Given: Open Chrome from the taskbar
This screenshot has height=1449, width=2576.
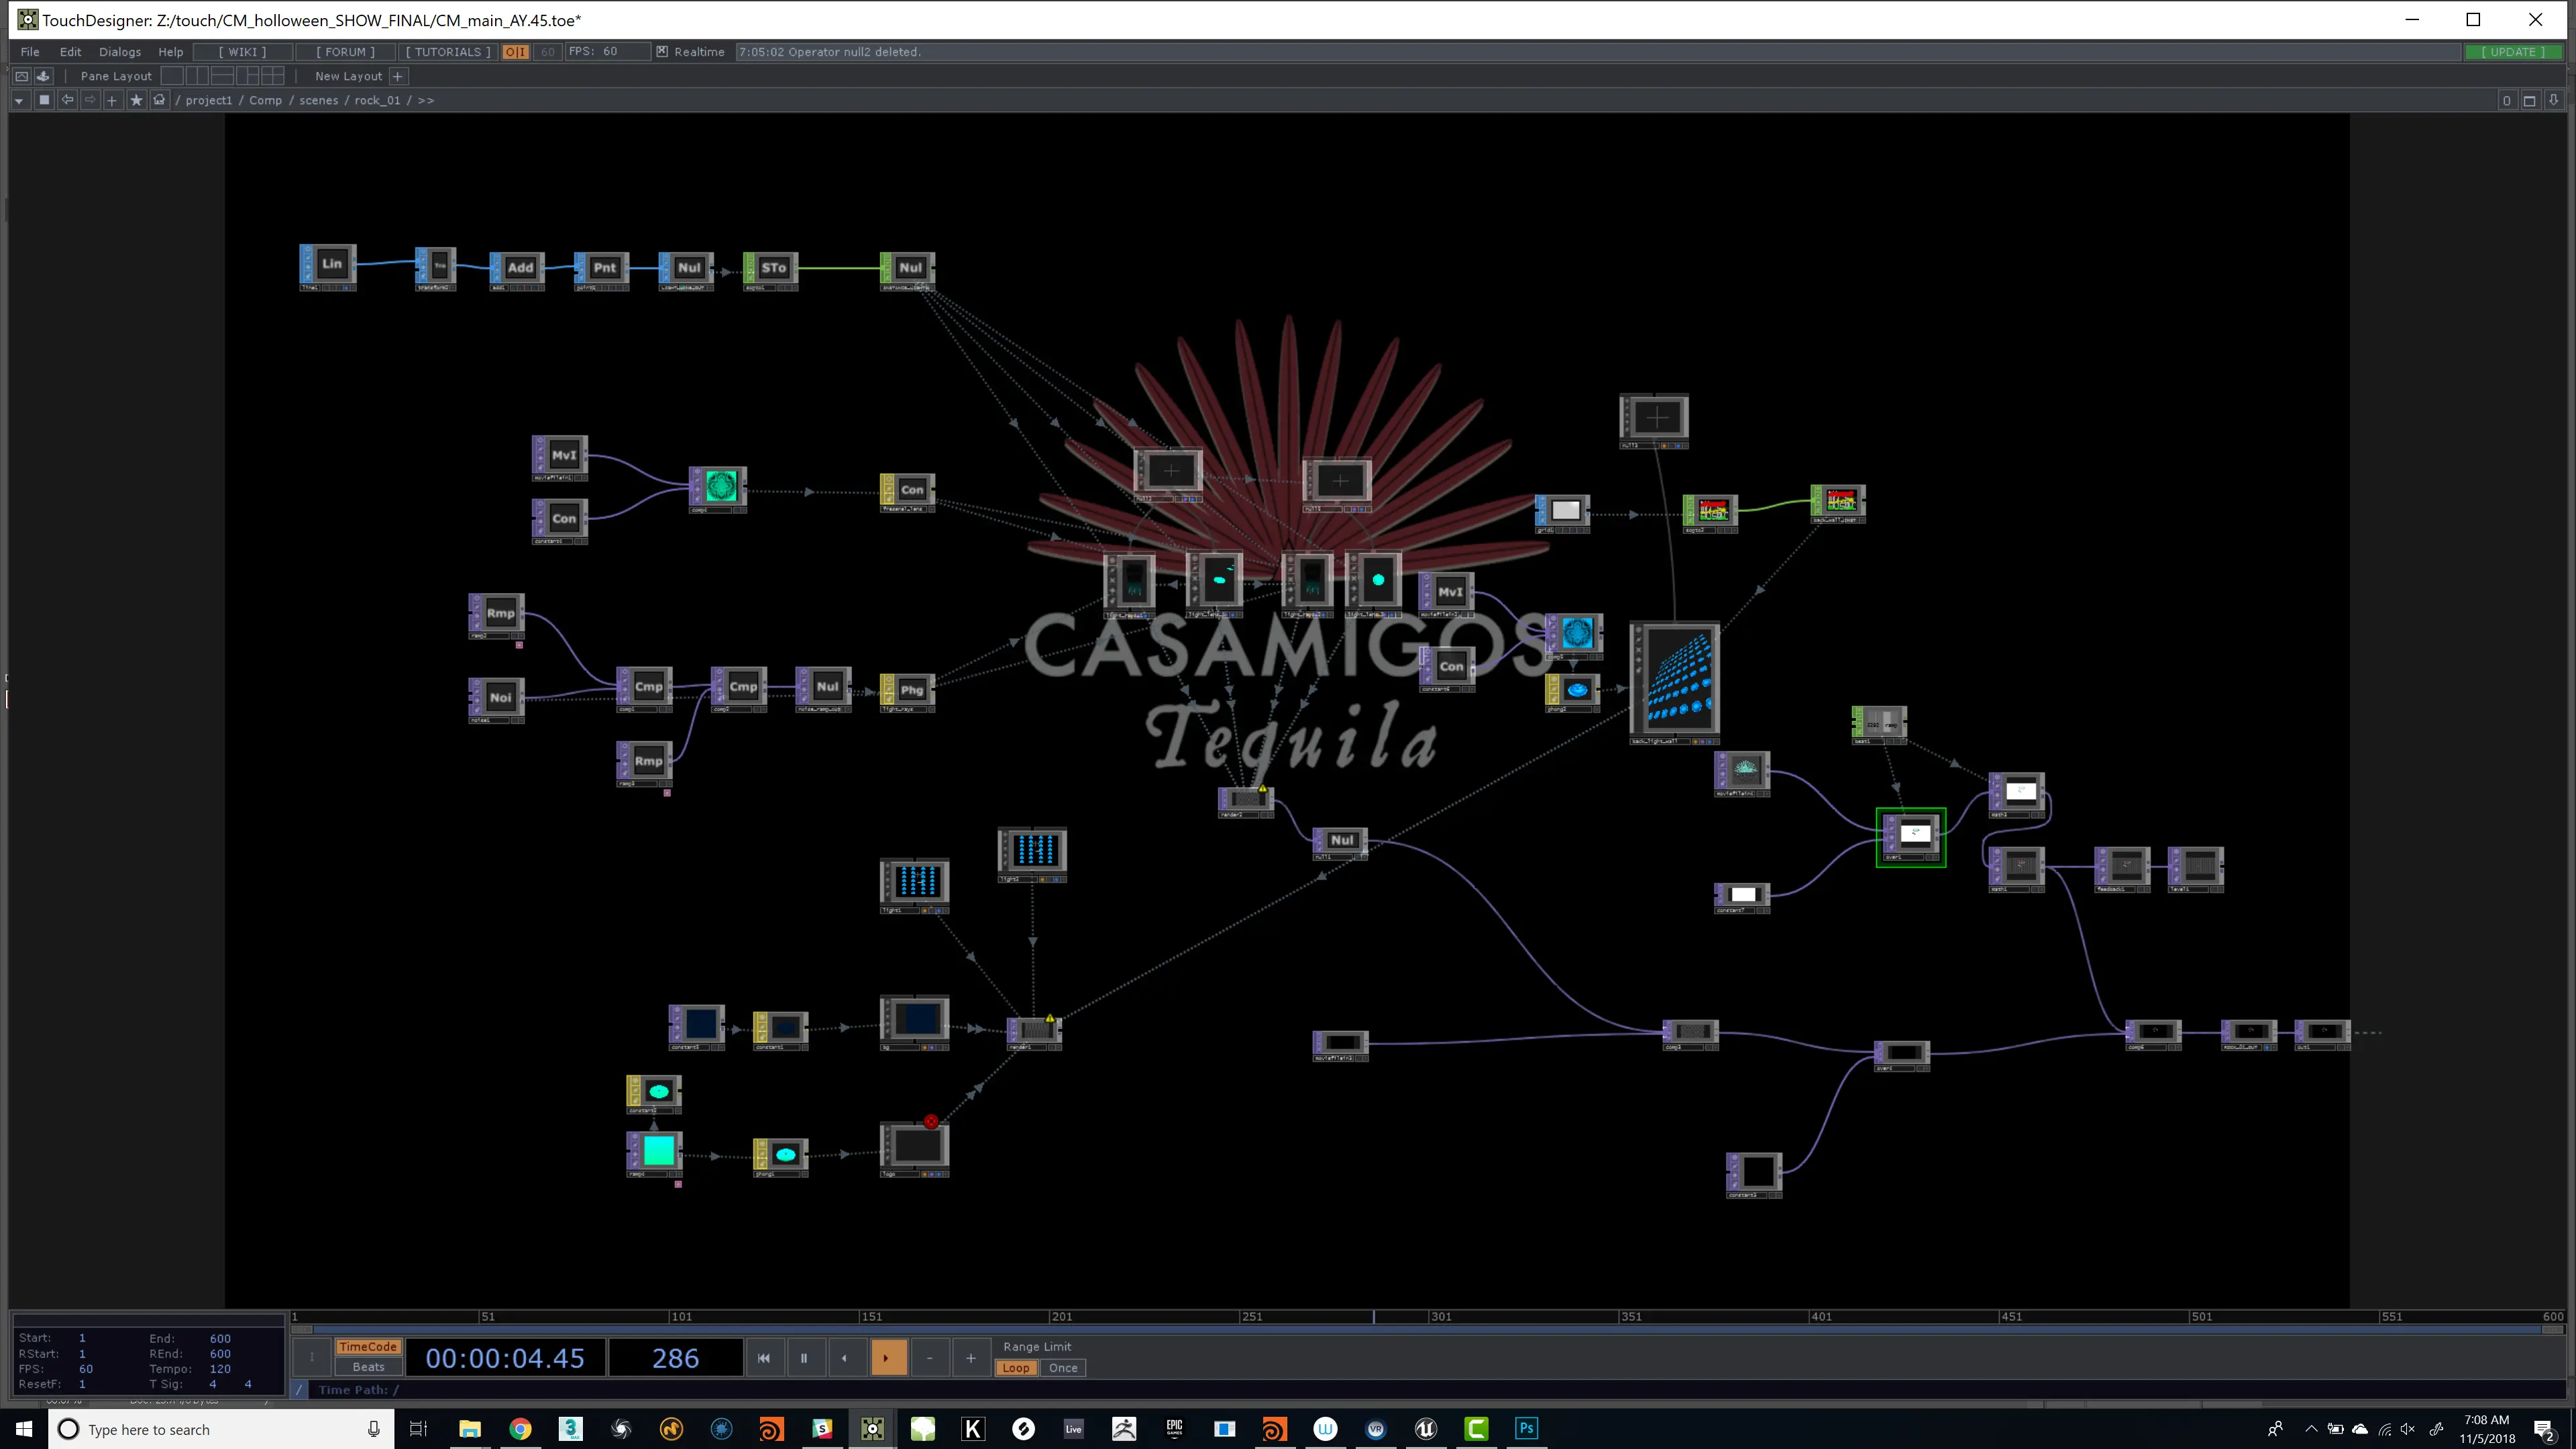Looking at the screenshot, I should [520, 1429].
